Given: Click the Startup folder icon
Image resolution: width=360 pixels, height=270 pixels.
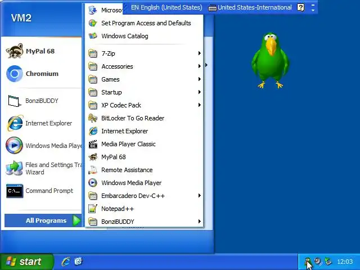Looking at the screenshot, I should click(93, 92).
